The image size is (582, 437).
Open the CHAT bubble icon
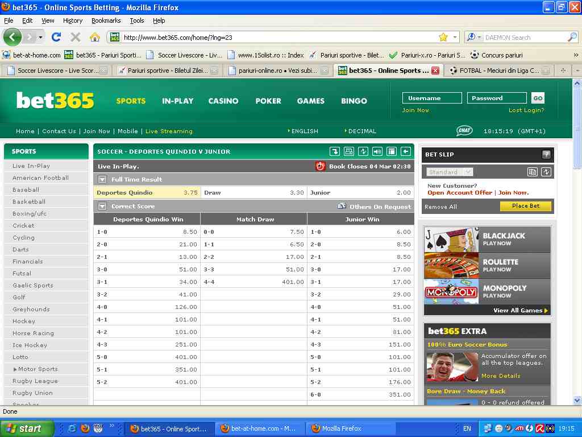(x=464, y=130)
